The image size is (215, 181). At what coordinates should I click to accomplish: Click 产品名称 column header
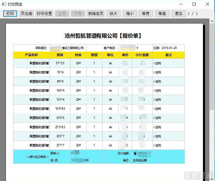coord(31,55)
